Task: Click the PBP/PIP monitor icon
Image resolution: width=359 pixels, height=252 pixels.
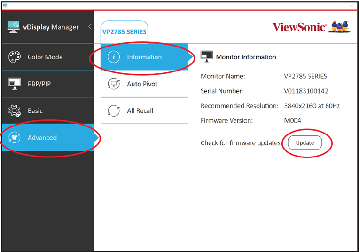Action: tap(15, 84)
